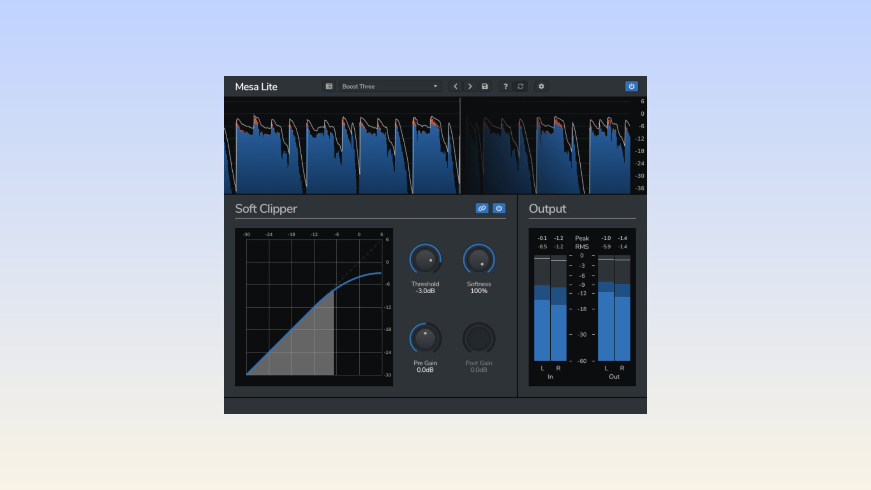The image size is (871, 490).
Task: Click the Threshold knob
Action: pos(425,260)
